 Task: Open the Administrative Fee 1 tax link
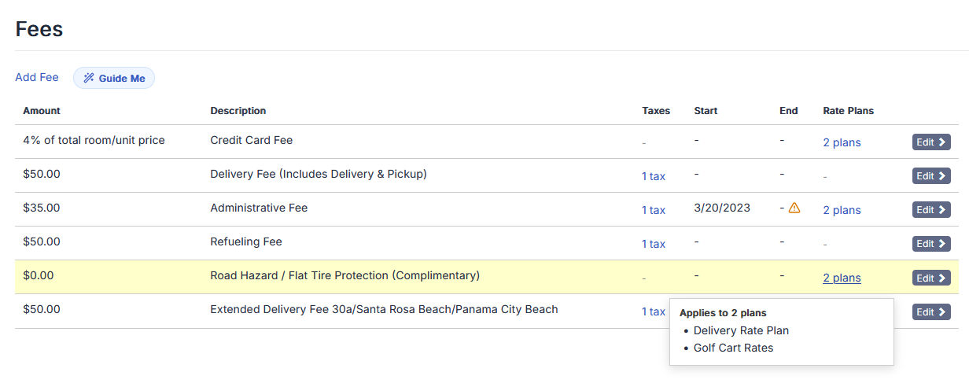(653, 210)
